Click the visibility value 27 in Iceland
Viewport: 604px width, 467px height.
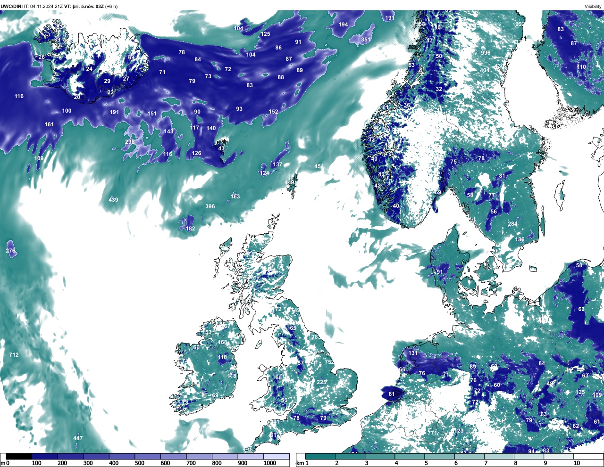click(x=126, y=79)
